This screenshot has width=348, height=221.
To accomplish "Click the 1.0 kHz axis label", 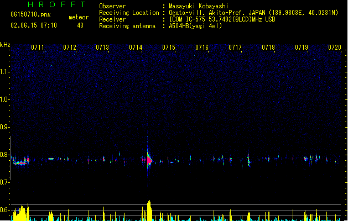I will point(4,99).
